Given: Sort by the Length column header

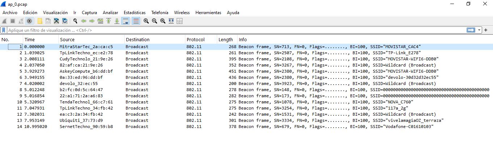Looking at the screenshot, I should pos(227,40).
